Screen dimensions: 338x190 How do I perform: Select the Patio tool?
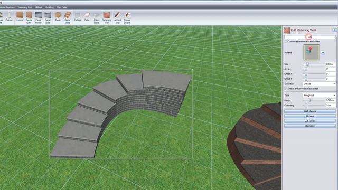click(87, 17)
